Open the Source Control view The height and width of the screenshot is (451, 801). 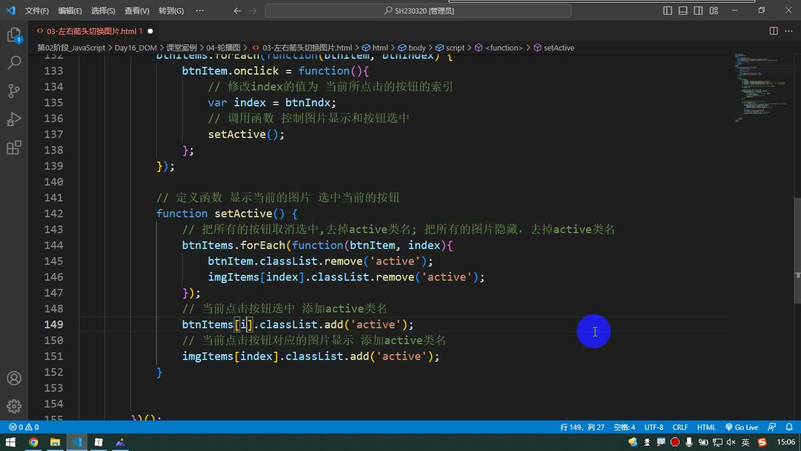[x=14, y=90]
